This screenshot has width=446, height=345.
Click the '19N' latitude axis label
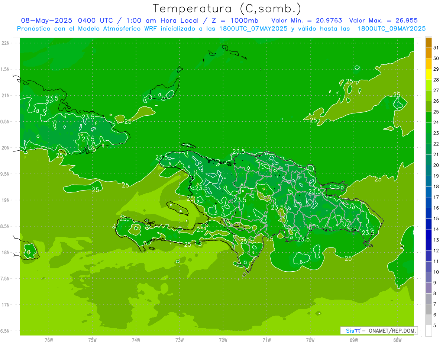(x=6, y=200)
